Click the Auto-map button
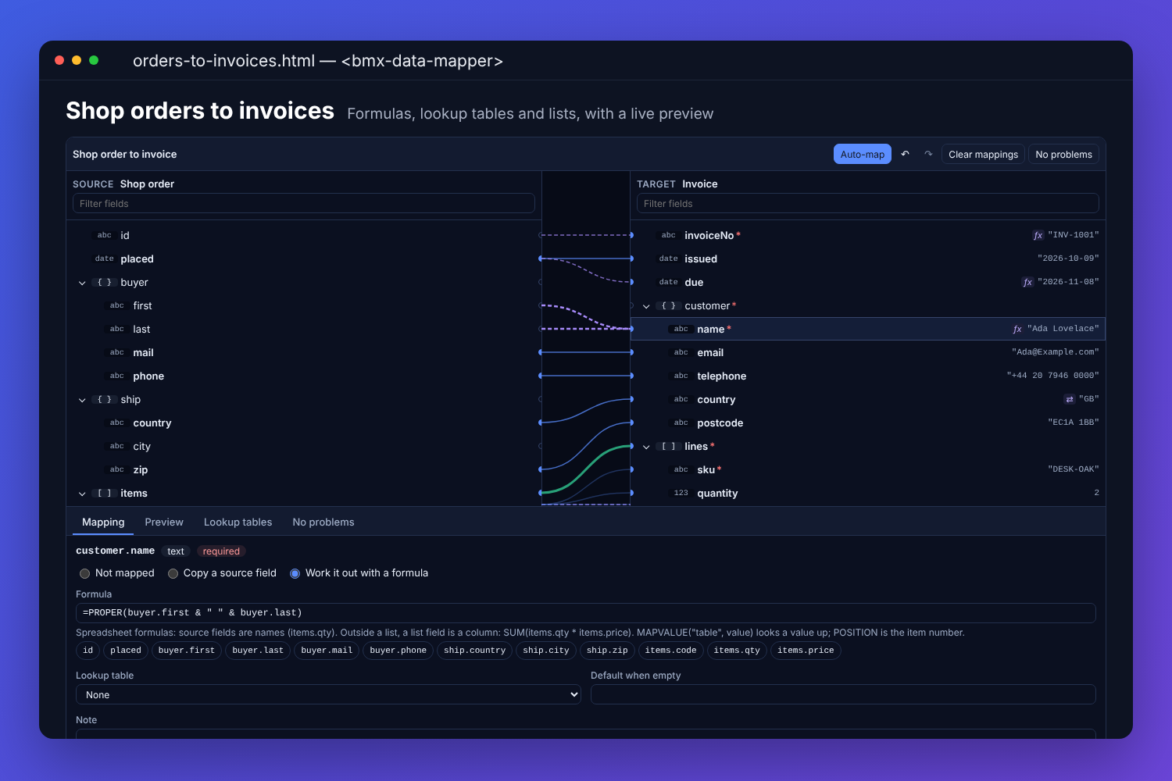Image resolution: width=1172 pixels, height=781 pixels. pyautogui.click(x=863, y=154)
